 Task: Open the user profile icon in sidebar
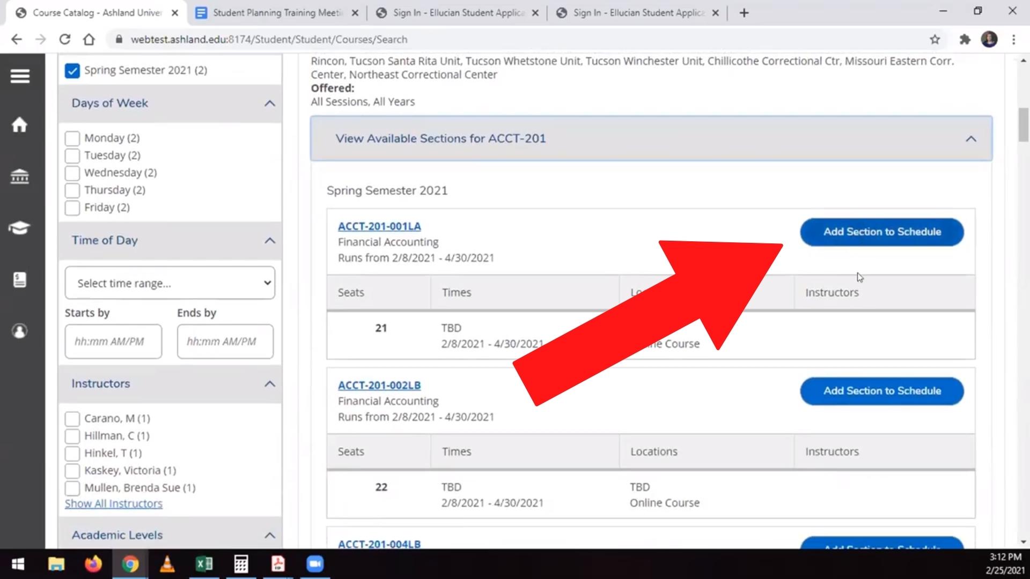pos(20,331)
